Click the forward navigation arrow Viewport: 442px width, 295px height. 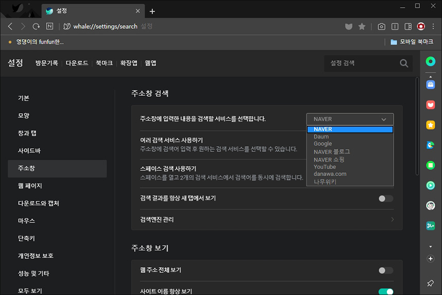click(23, 27)
